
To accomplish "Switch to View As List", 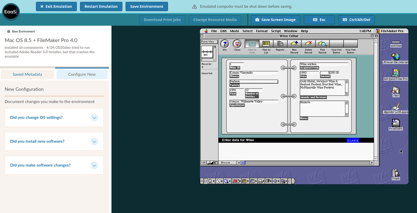I will (x=266, y=44).
